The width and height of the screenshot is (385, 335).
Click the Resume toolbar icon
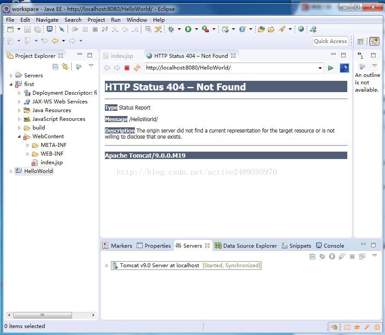pyautogui.click(x=75, y=29)
